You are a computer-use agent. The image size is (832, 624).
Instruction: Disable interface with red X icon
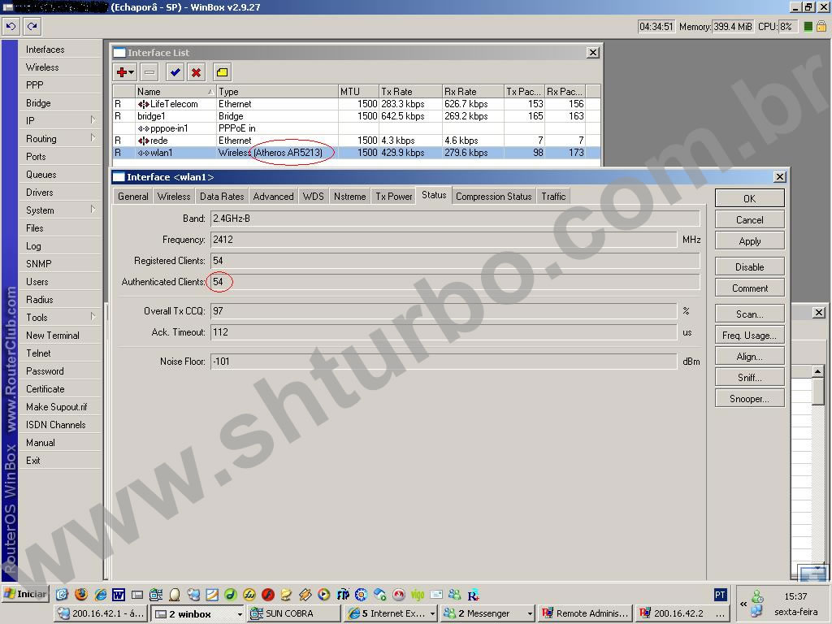(x=196, y=72)
